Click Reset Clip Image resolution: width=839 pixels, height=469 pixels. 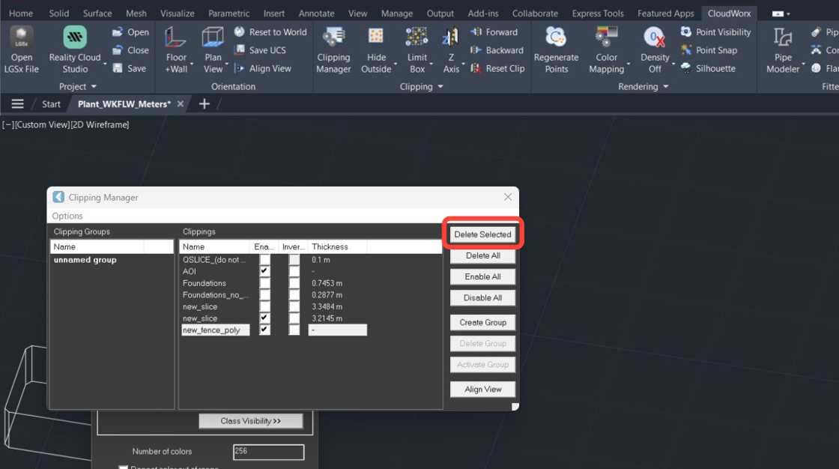point(497,68)
